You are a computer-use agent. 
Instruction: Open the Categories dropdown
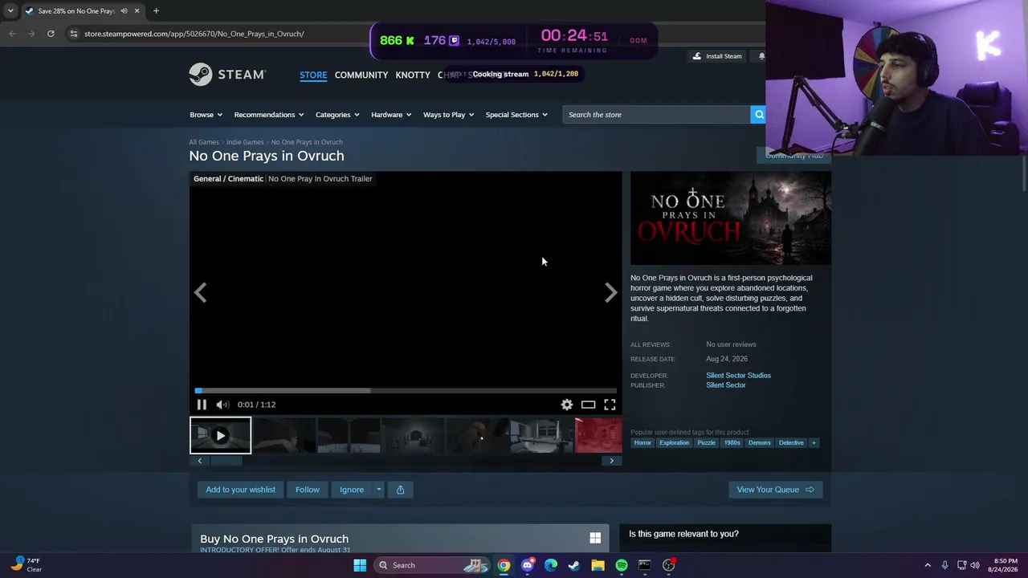[337, 115]
